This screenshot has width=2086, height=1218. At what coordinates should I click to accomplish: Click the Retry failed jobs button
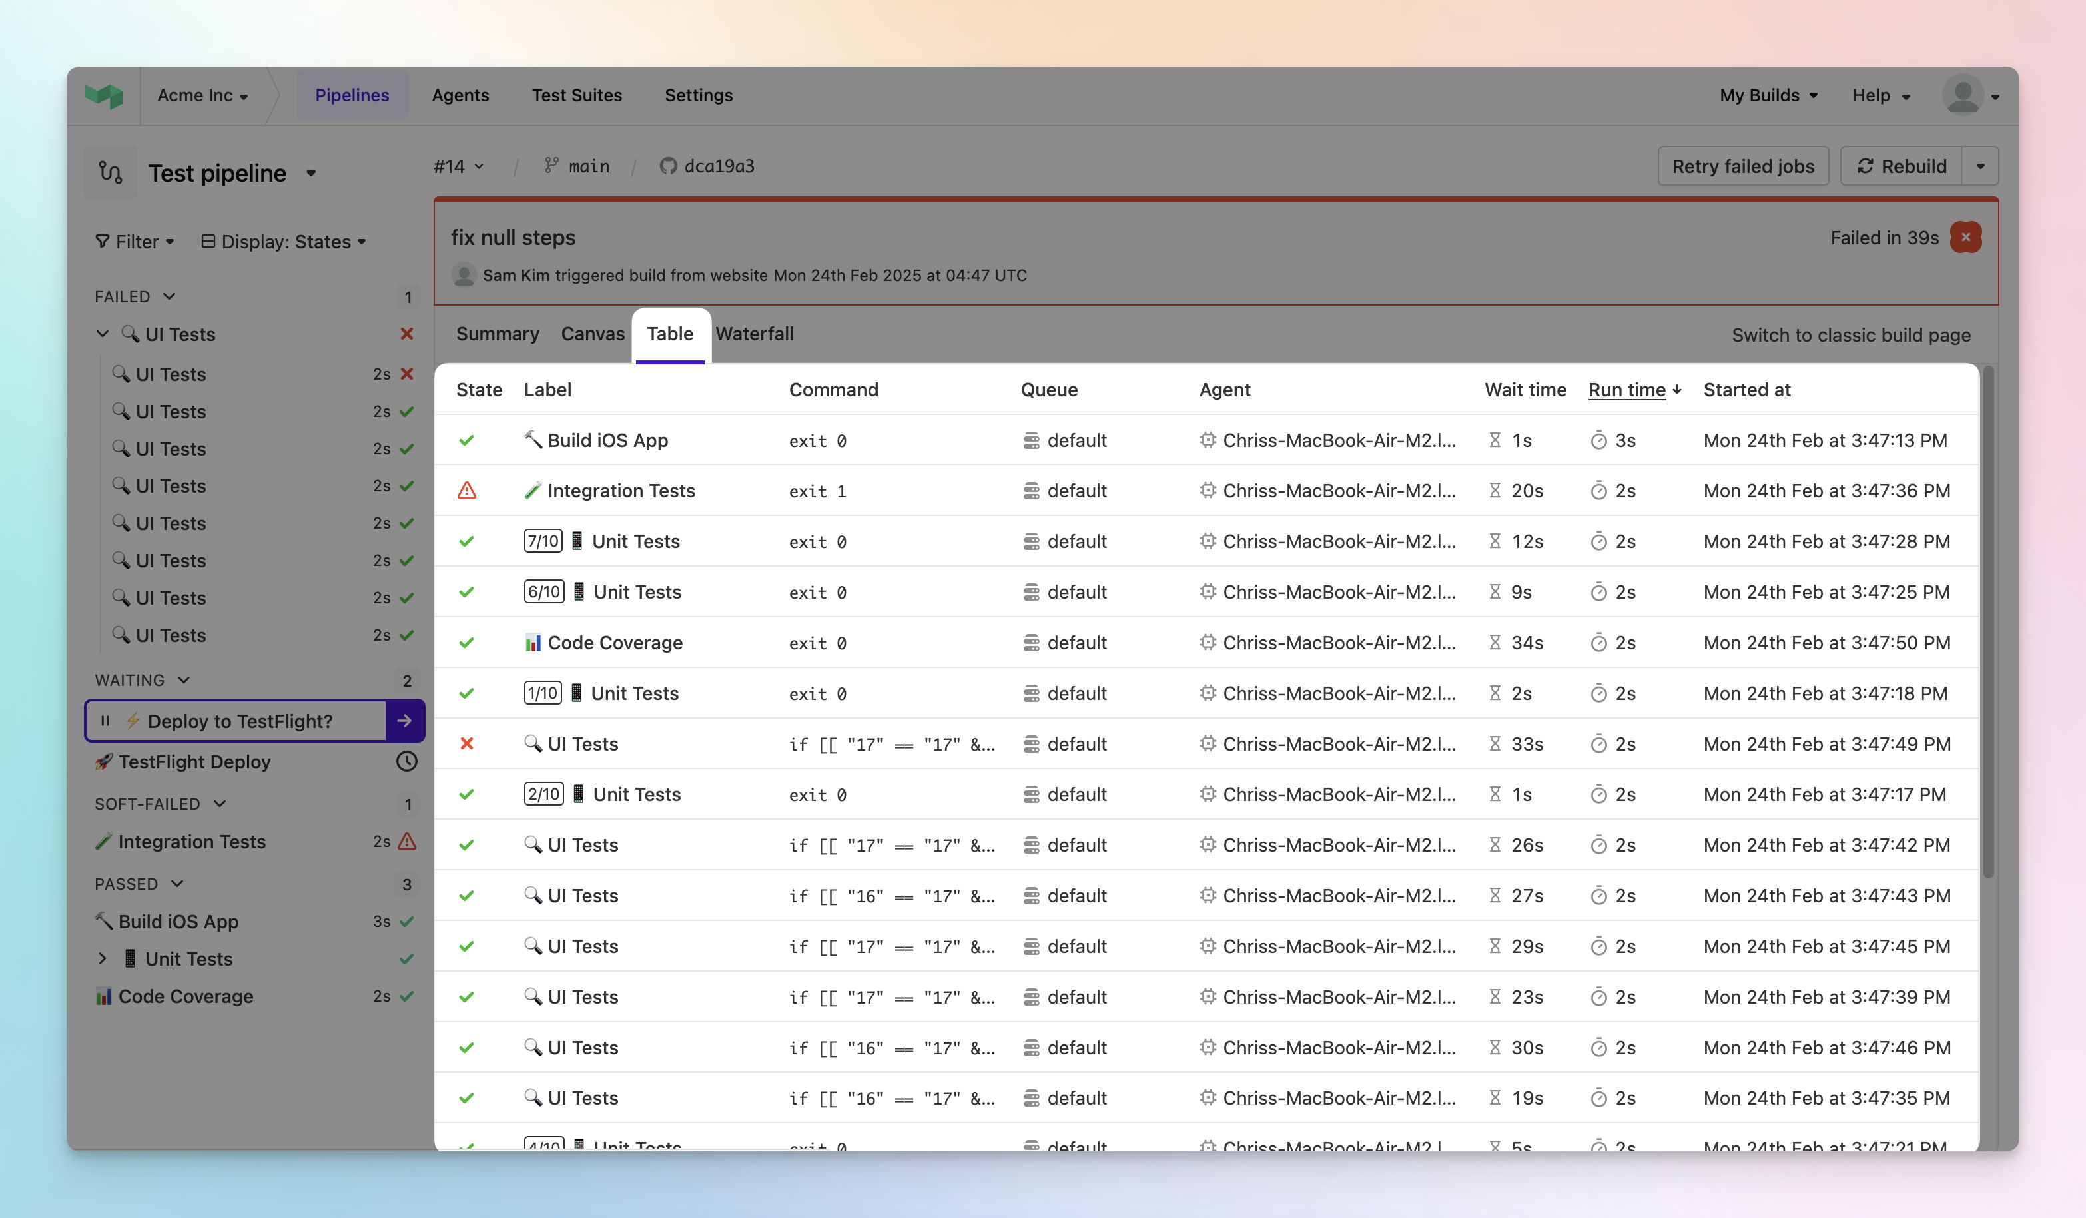click(1742, 166)
